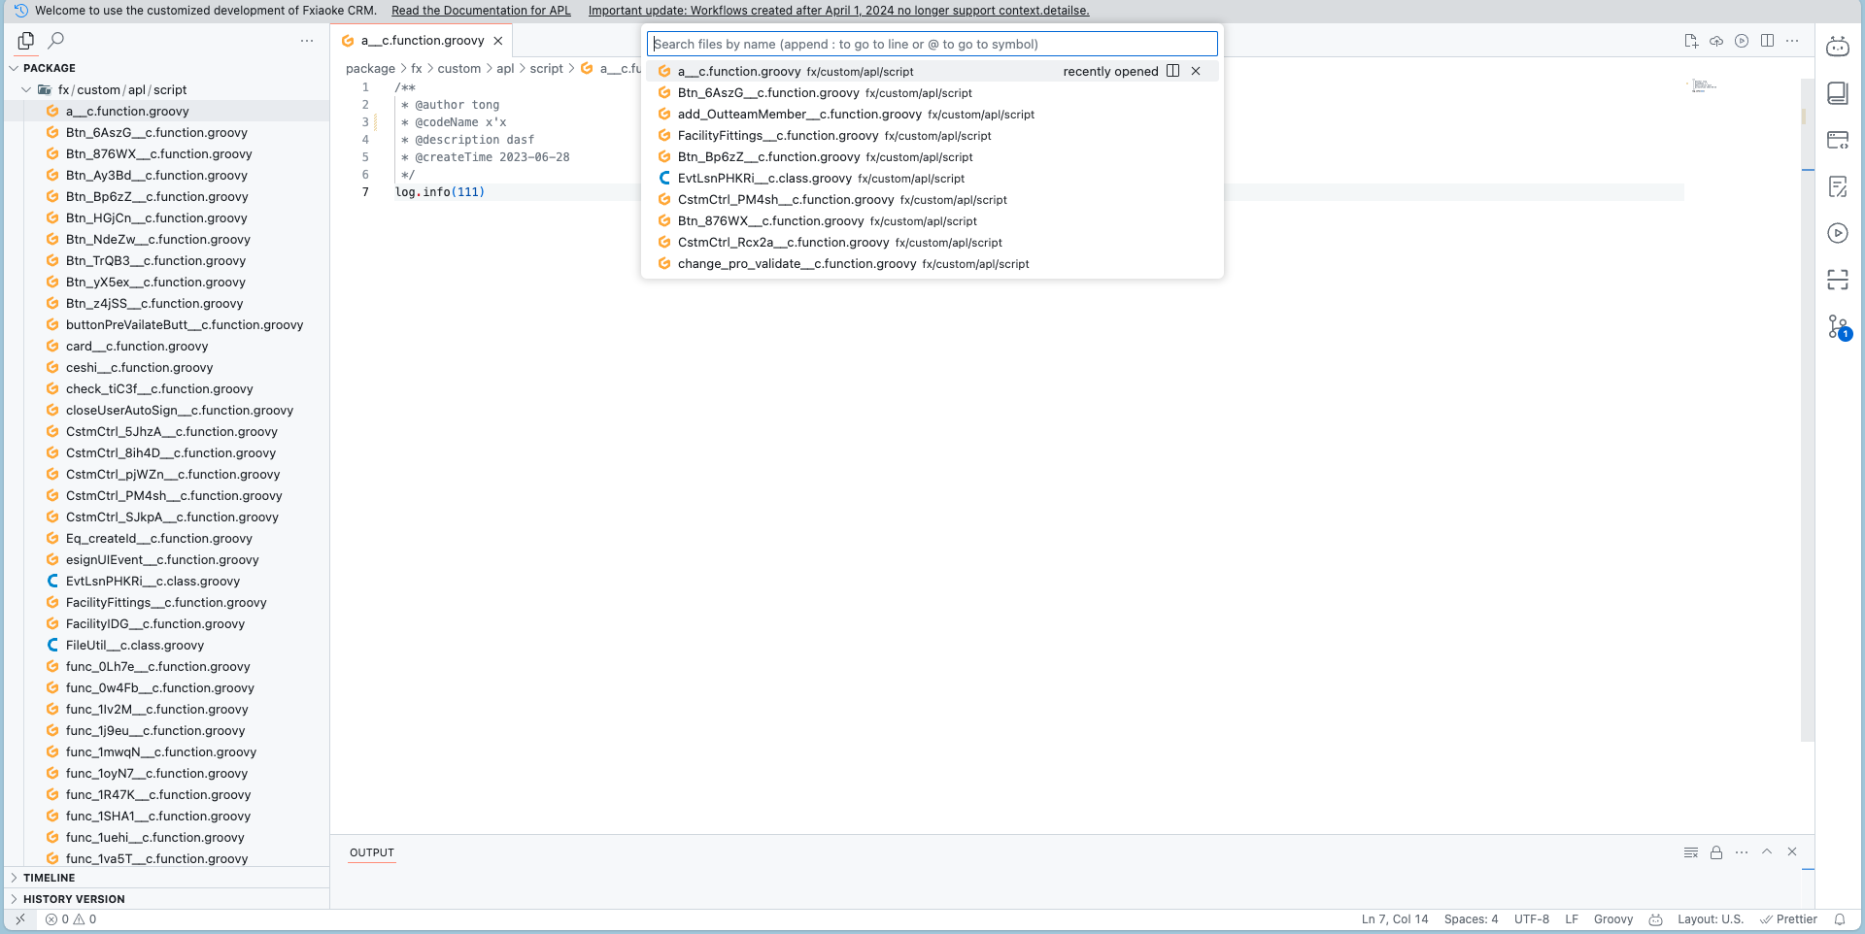The width and height of the screenshot is (1865, 934).
Task: Open the AI assistant robot icon in right sidebar
Action: [1837, 47]
